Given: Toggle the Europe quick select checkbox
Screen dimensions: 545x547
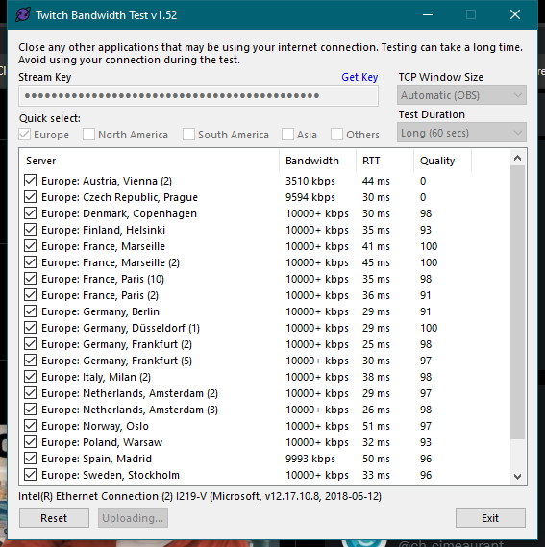Looking at the screenshot, I should pyautogui.click(x=24, y=135).
